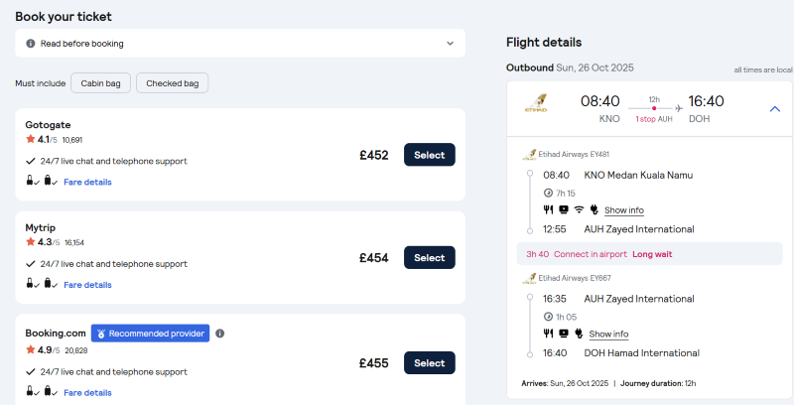Click the baggage icons under the Gotogate offer
Viewport: 794px width, 405px height.
click(x=41, y=182)
